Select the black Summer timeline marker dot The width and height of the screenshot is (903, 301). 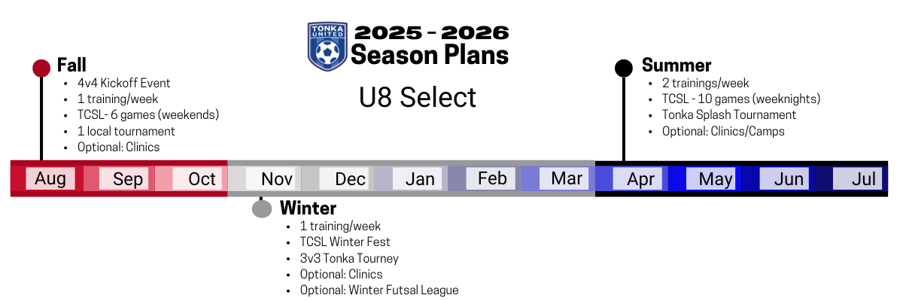pyautogui.click(x=624, y=68)
